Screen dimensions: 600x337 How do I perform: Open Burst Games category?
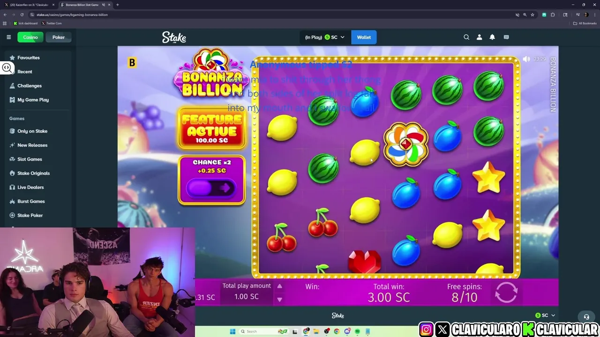pos(31,201)
